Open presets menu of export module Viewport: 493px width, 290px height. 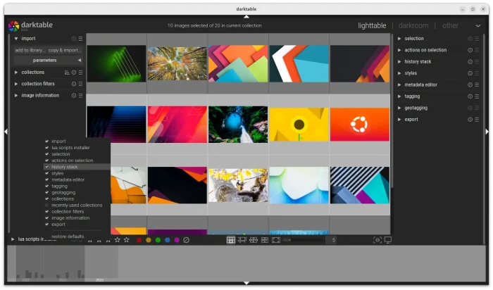(x=477, y=120)
